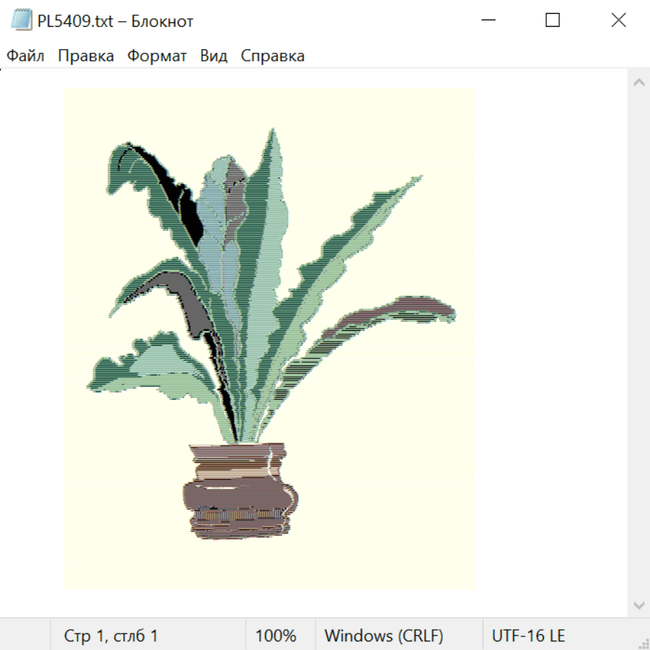Image resolution: width=650 pixels, height=650 pixels.
Task: Maximize the Блокнот window
Action: tap(552, 20)
